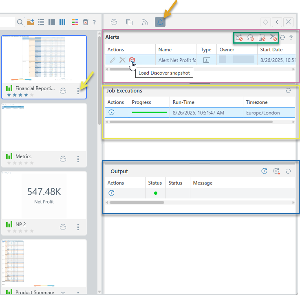The width and height of the screenshot is (300, 295).
Task: Open the RSS feed subscriptions icon
Action: pos(145,22)
